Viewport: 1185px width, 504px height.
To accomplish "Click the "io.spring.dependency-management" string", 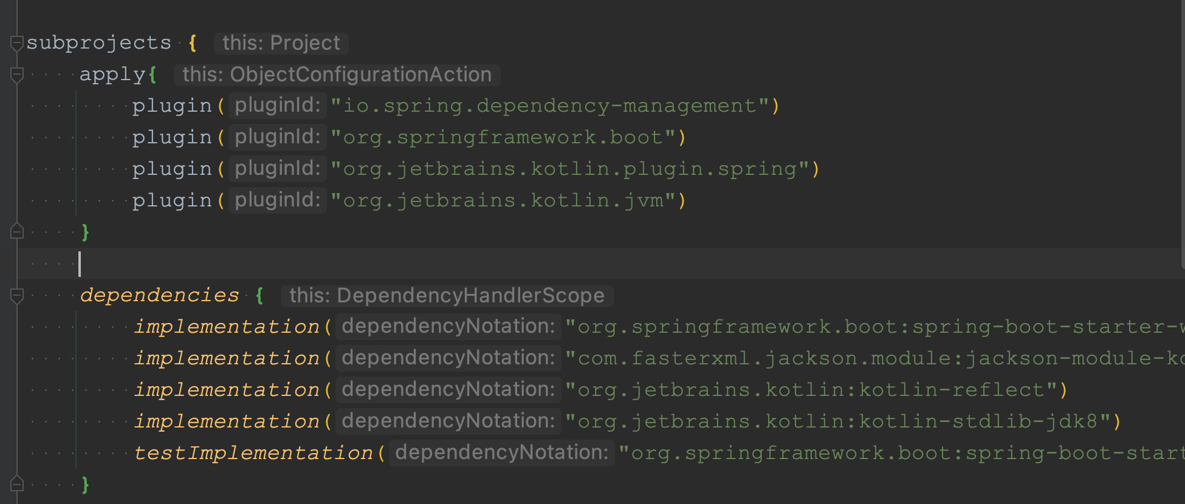I will [x=551, y=106].
